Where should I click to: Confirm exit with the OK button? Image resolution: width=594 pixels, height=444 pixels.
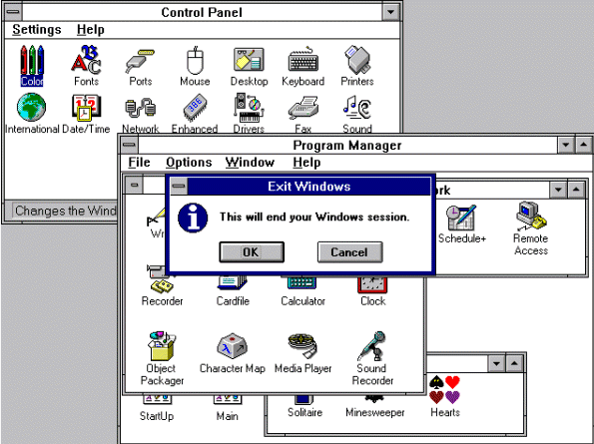[252, 252]
